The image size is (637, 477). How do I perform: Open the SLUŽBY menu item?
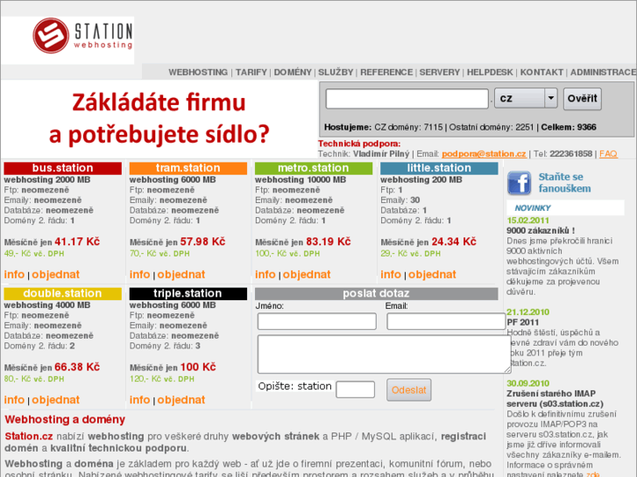pos(336,73)
